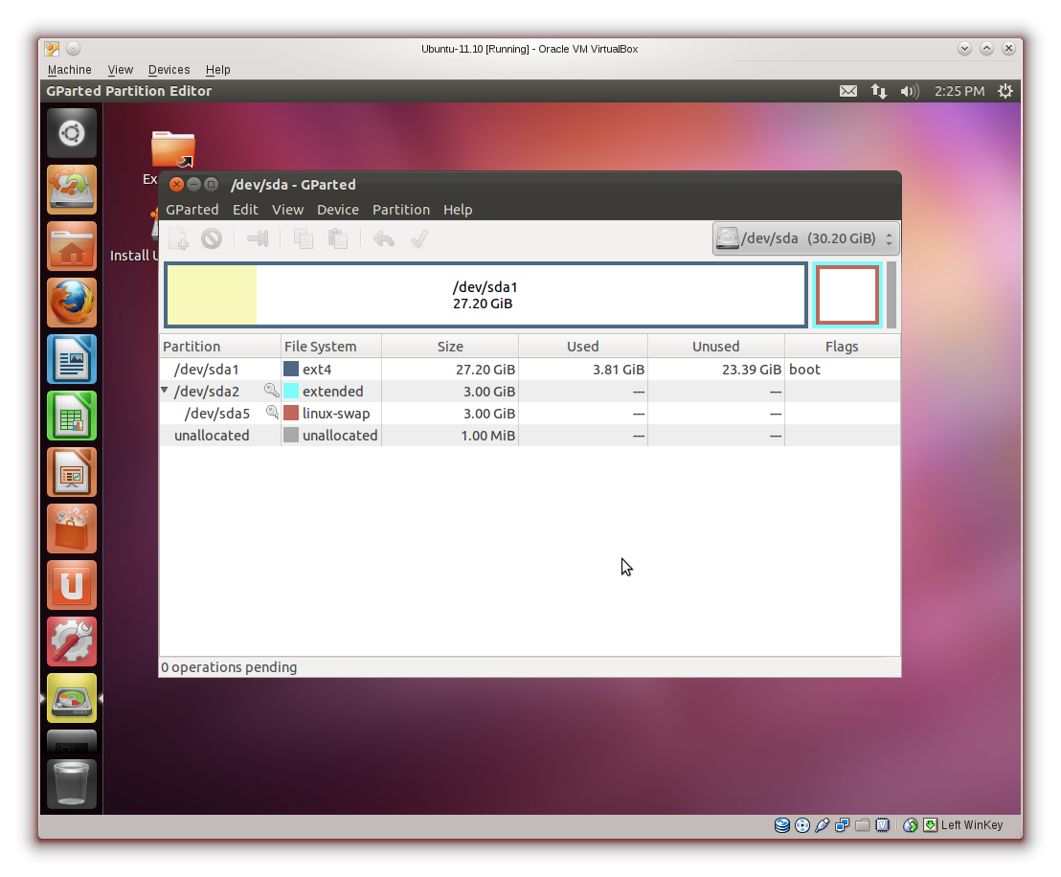This screenshot has width=1061, height=877.
Task: Launch Firefox from the launcher
Action: [x=72, y=303]
